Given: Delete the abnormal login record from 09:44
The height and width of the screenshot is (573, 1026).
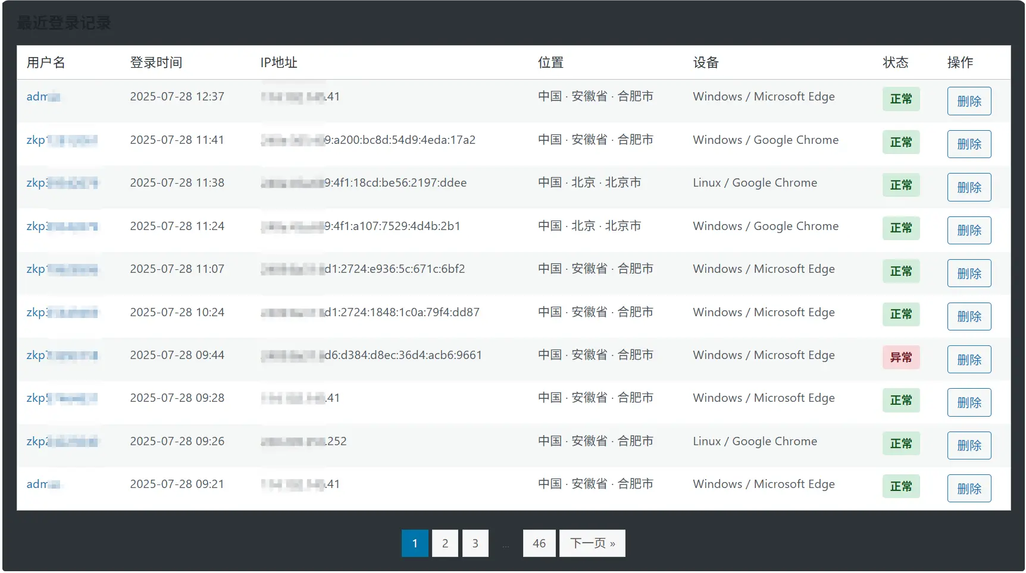Looking at the screenshot, I should [x=969, y=360].
